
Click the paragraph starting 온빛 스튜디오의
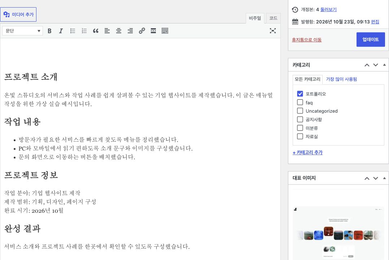click(139, 99)
